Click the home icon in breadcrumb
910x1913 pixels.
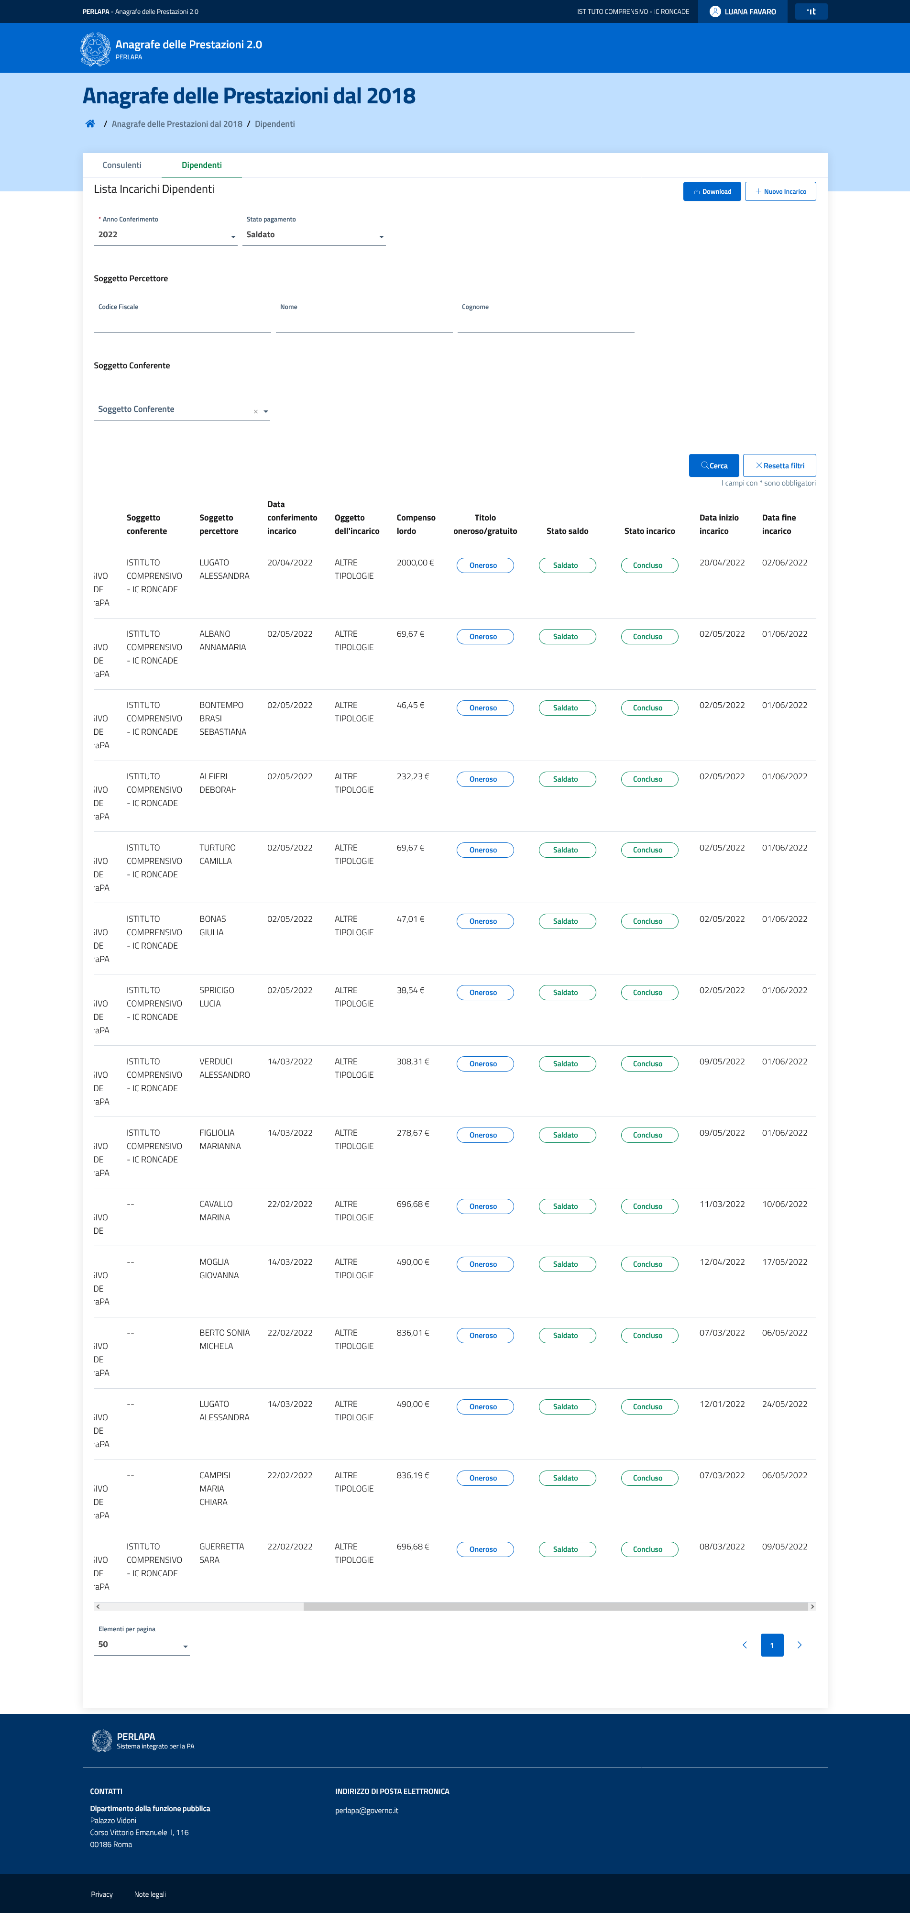(x=90, y=124)
